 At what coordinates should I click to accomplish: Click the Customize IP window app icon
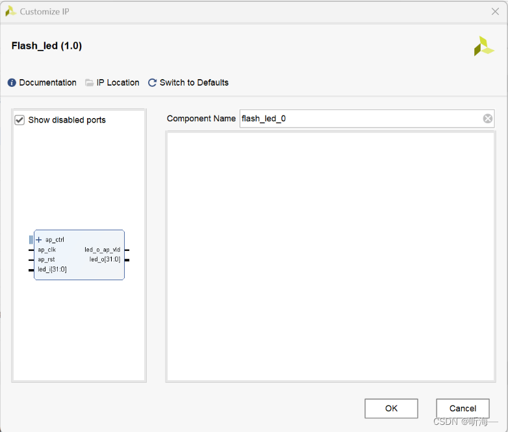tap(10, 11)
